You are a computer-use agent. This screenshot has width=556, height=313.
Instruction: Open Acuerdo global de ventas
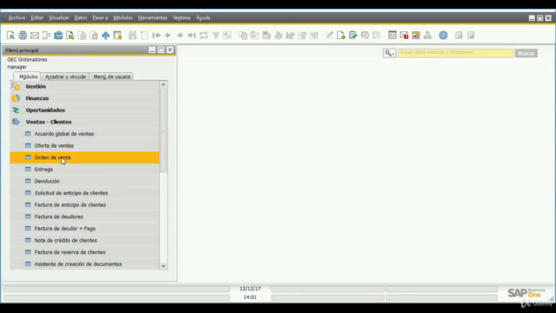[84, 134]
